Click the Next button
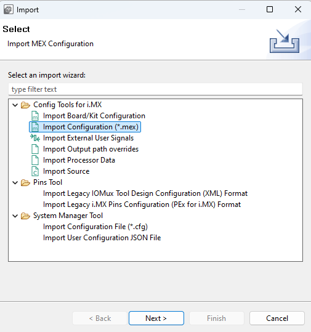 [x=156, y=318]
